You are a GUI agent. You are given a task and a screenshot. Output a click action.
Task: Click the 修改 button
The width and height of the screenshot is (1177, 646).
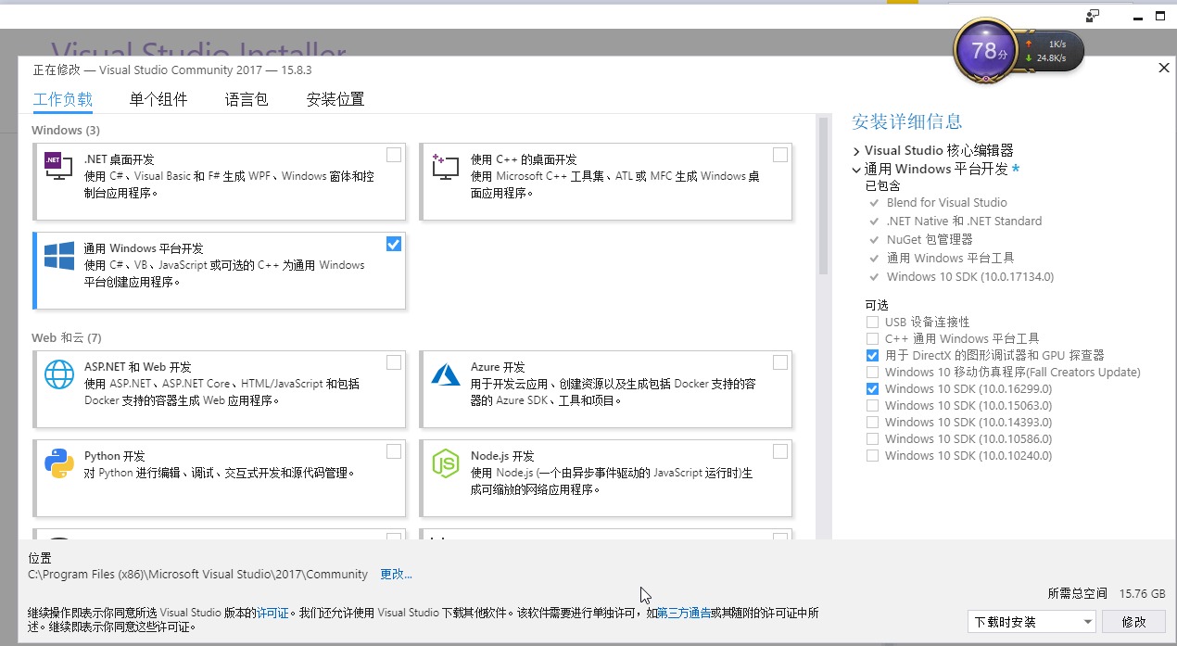tap(1134, 622)
